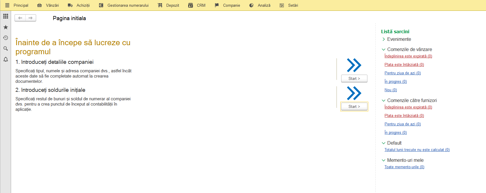
Task: Click Start button for company details
Action: pyautogui.click(x=354, y=78)
